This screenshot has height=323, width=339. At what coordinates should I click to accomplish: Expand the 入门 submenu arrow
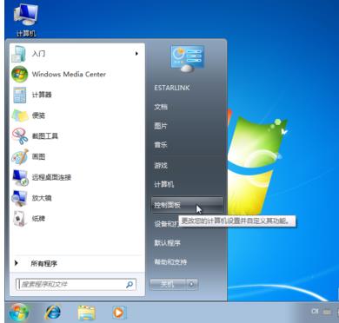coord(136,54)
